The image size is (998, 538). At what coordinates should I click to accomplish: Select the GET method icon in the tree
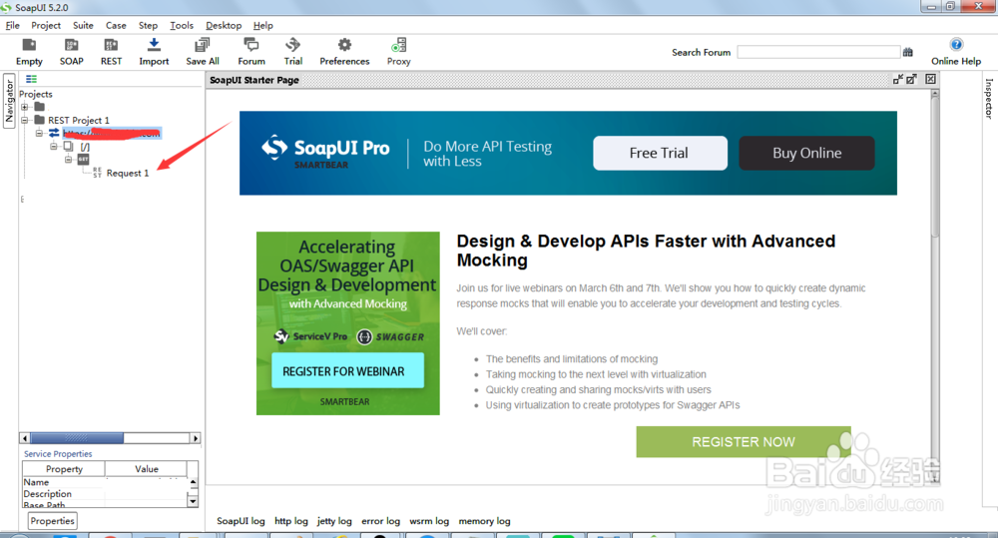pos(84,159)
